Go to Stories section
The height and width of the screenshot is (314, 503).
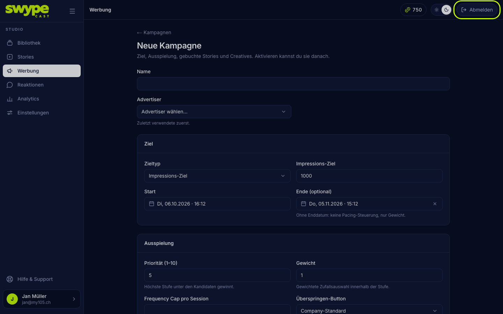click(42, 57)
